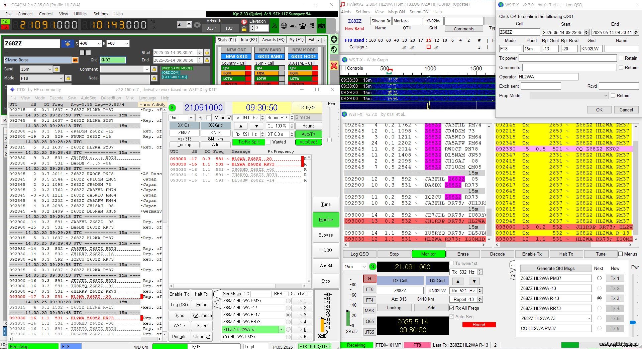642x349 pixels.
Task: Toggle the Spt checkbox in JTDX
Action: point(209,117)
